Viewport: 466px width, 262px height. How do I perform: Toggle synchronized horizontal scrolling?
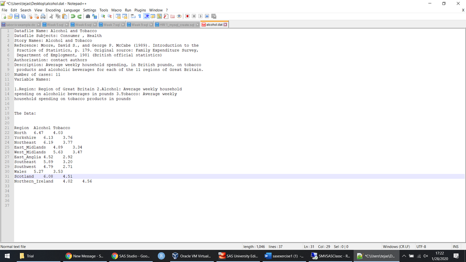[x=125, y=16]
